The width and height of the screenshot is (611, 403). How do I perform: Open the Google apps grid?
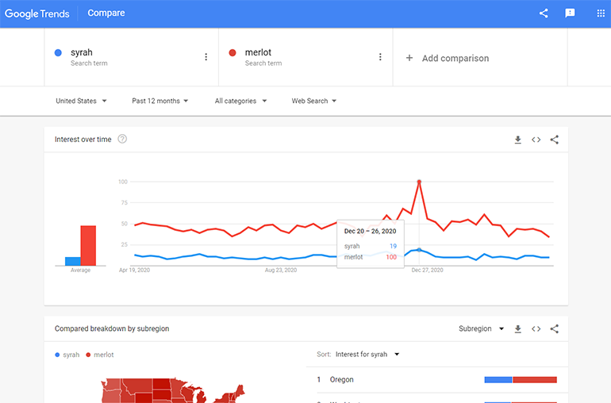tap(601, 13)
